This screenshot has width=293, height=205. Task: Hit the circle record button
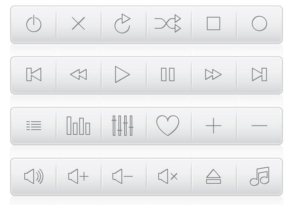(259, 24)
